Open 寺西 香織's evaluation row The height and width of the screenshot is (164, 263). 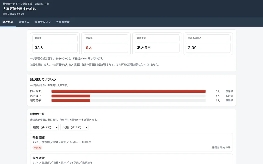(x=131, y=159)
